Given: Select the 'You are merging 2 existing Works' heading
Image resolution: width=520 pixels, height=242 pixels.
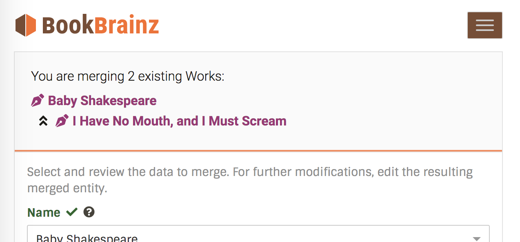Looking at the screenshot, I should 128,76.
